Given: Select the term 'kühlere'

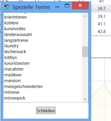Looking at the screenshot, I should (x=11, y=23).
